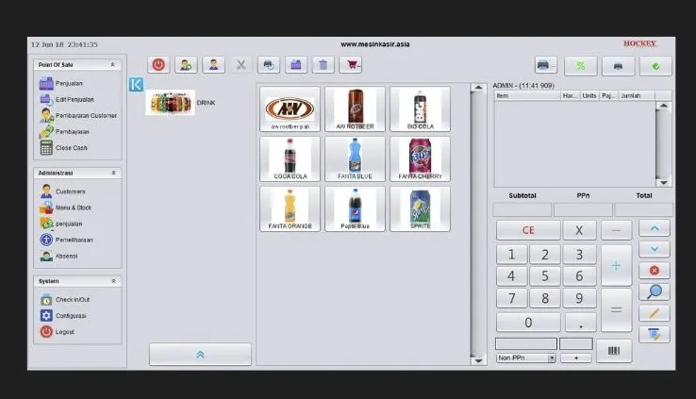Screen dimensions: 696x399
Task: Collapse the Point Of Sale panel
Action: coord(113,64)
